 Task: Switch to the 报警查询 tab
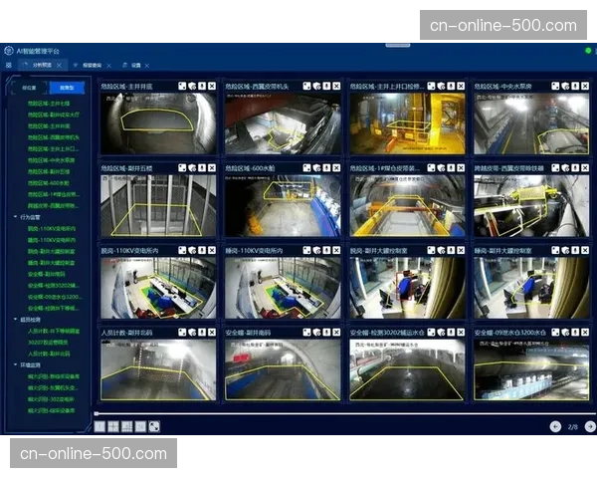pos(93,66)
